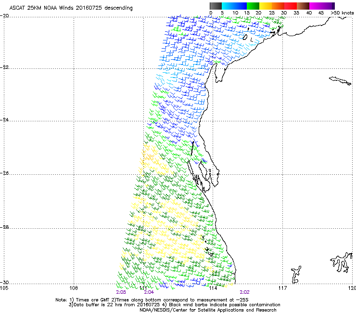Click the -28 latitude axis label
The image size is (356, 313).
click(x=4, y=227)
